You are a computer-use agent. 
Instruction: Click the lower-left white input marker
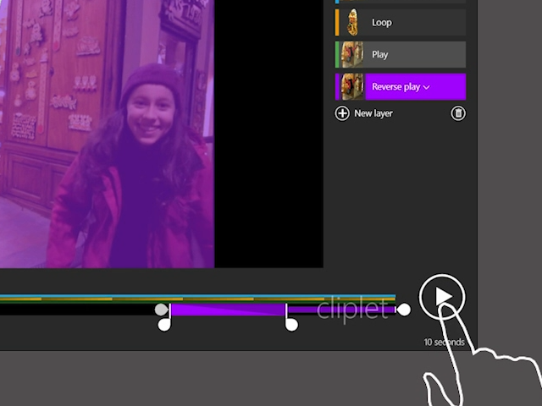coord(165,323)
